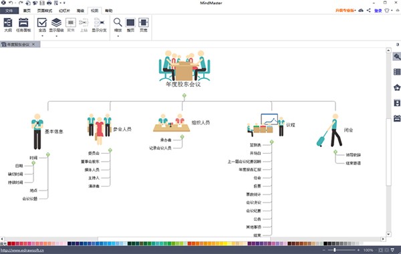This screenshot has height=254, width=401.
Task: Collapse the 参会人员 branch toggle
Action: (x=110, y=150)
